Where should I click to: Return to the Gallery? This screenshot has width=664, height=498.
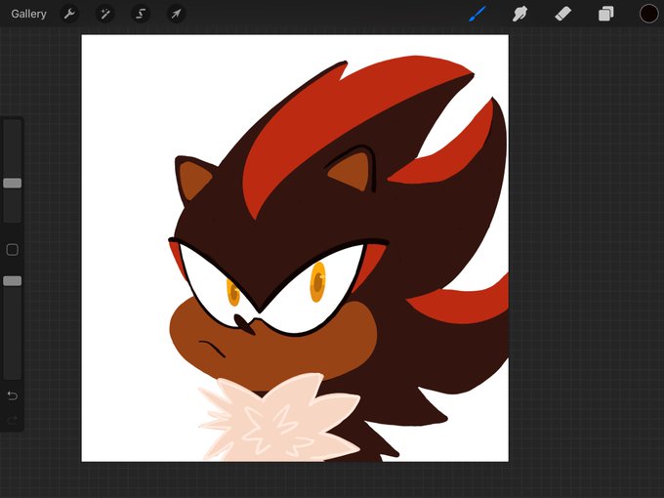[x=28, y=14]
